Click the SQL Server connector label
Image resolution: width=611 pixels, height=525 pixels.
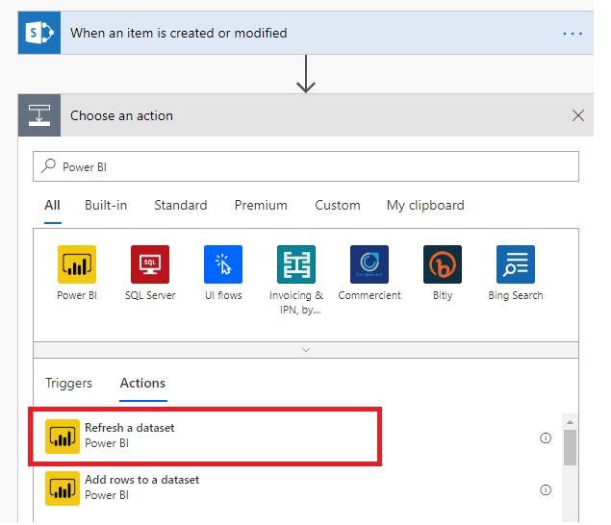pos(150,295)
